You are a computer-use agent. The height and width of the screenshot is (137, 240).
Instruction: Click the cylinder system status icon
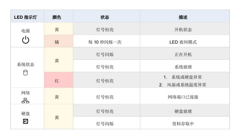(25, 73)
